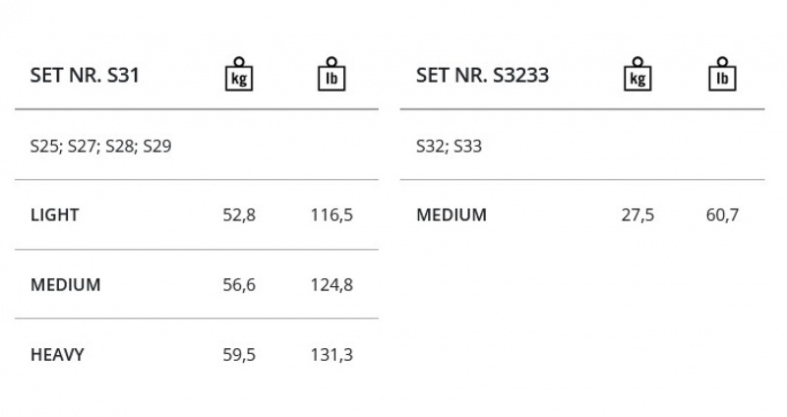Image resolution: width=787 pixels, height=417 pixels.
Task: Click the kg weight icon in S31 table
Action: tap(239, 75)
